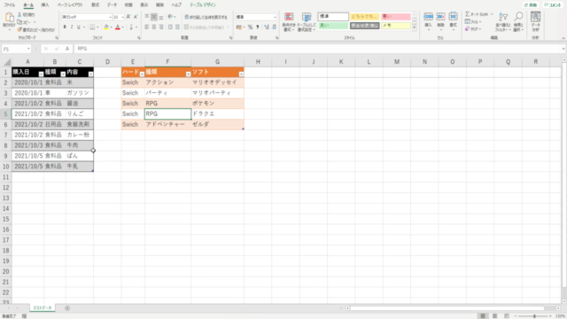The image size is (567, 319).
Task: Open filter dropdown for ソフト column
Action: (x=241, y=74)
